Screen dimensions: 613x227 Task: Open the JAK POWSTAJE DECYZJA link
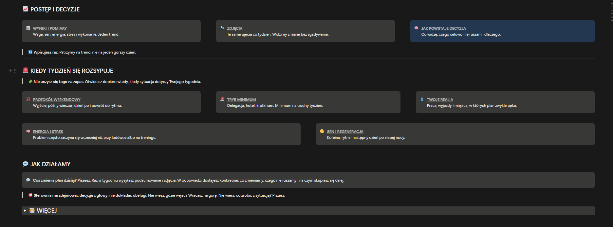click(443, 28)
